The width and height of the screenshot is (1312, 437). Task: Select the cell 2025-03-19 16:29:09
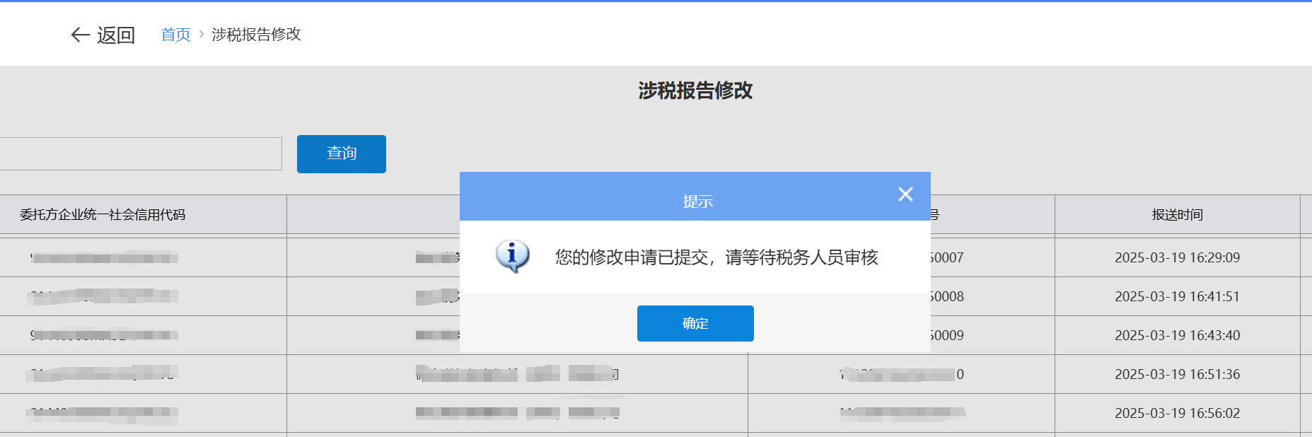coord(1177,257)
